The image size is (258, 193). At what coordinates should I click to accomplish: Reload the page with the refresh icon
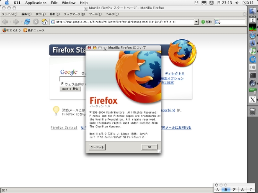pos(27,22)
